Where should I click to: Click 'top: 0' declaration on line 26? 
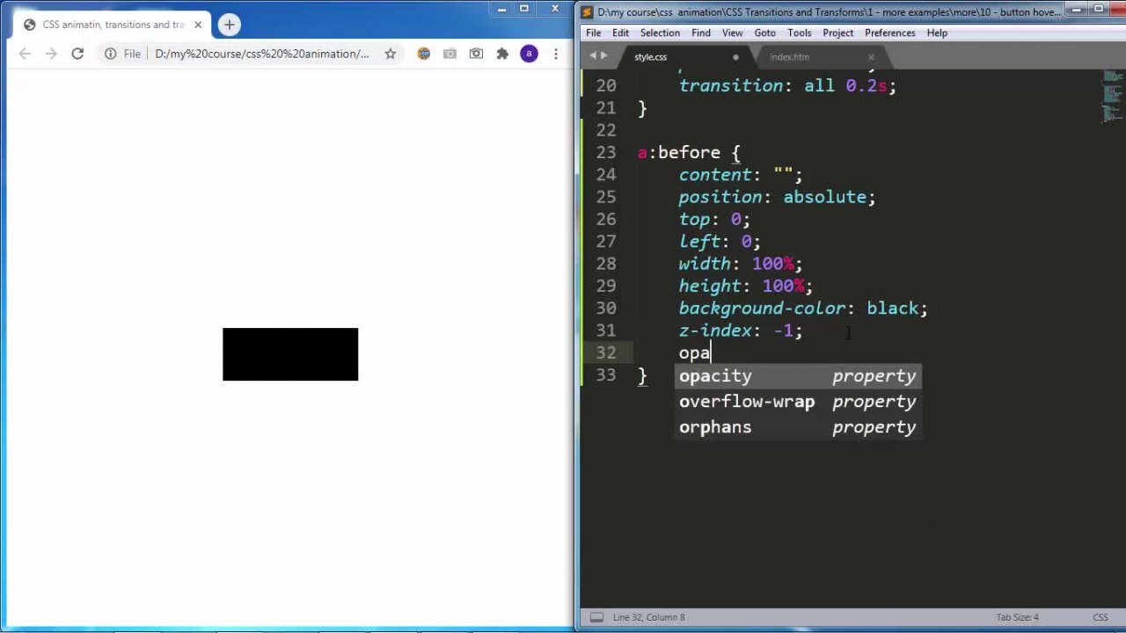tap(714, 219)
